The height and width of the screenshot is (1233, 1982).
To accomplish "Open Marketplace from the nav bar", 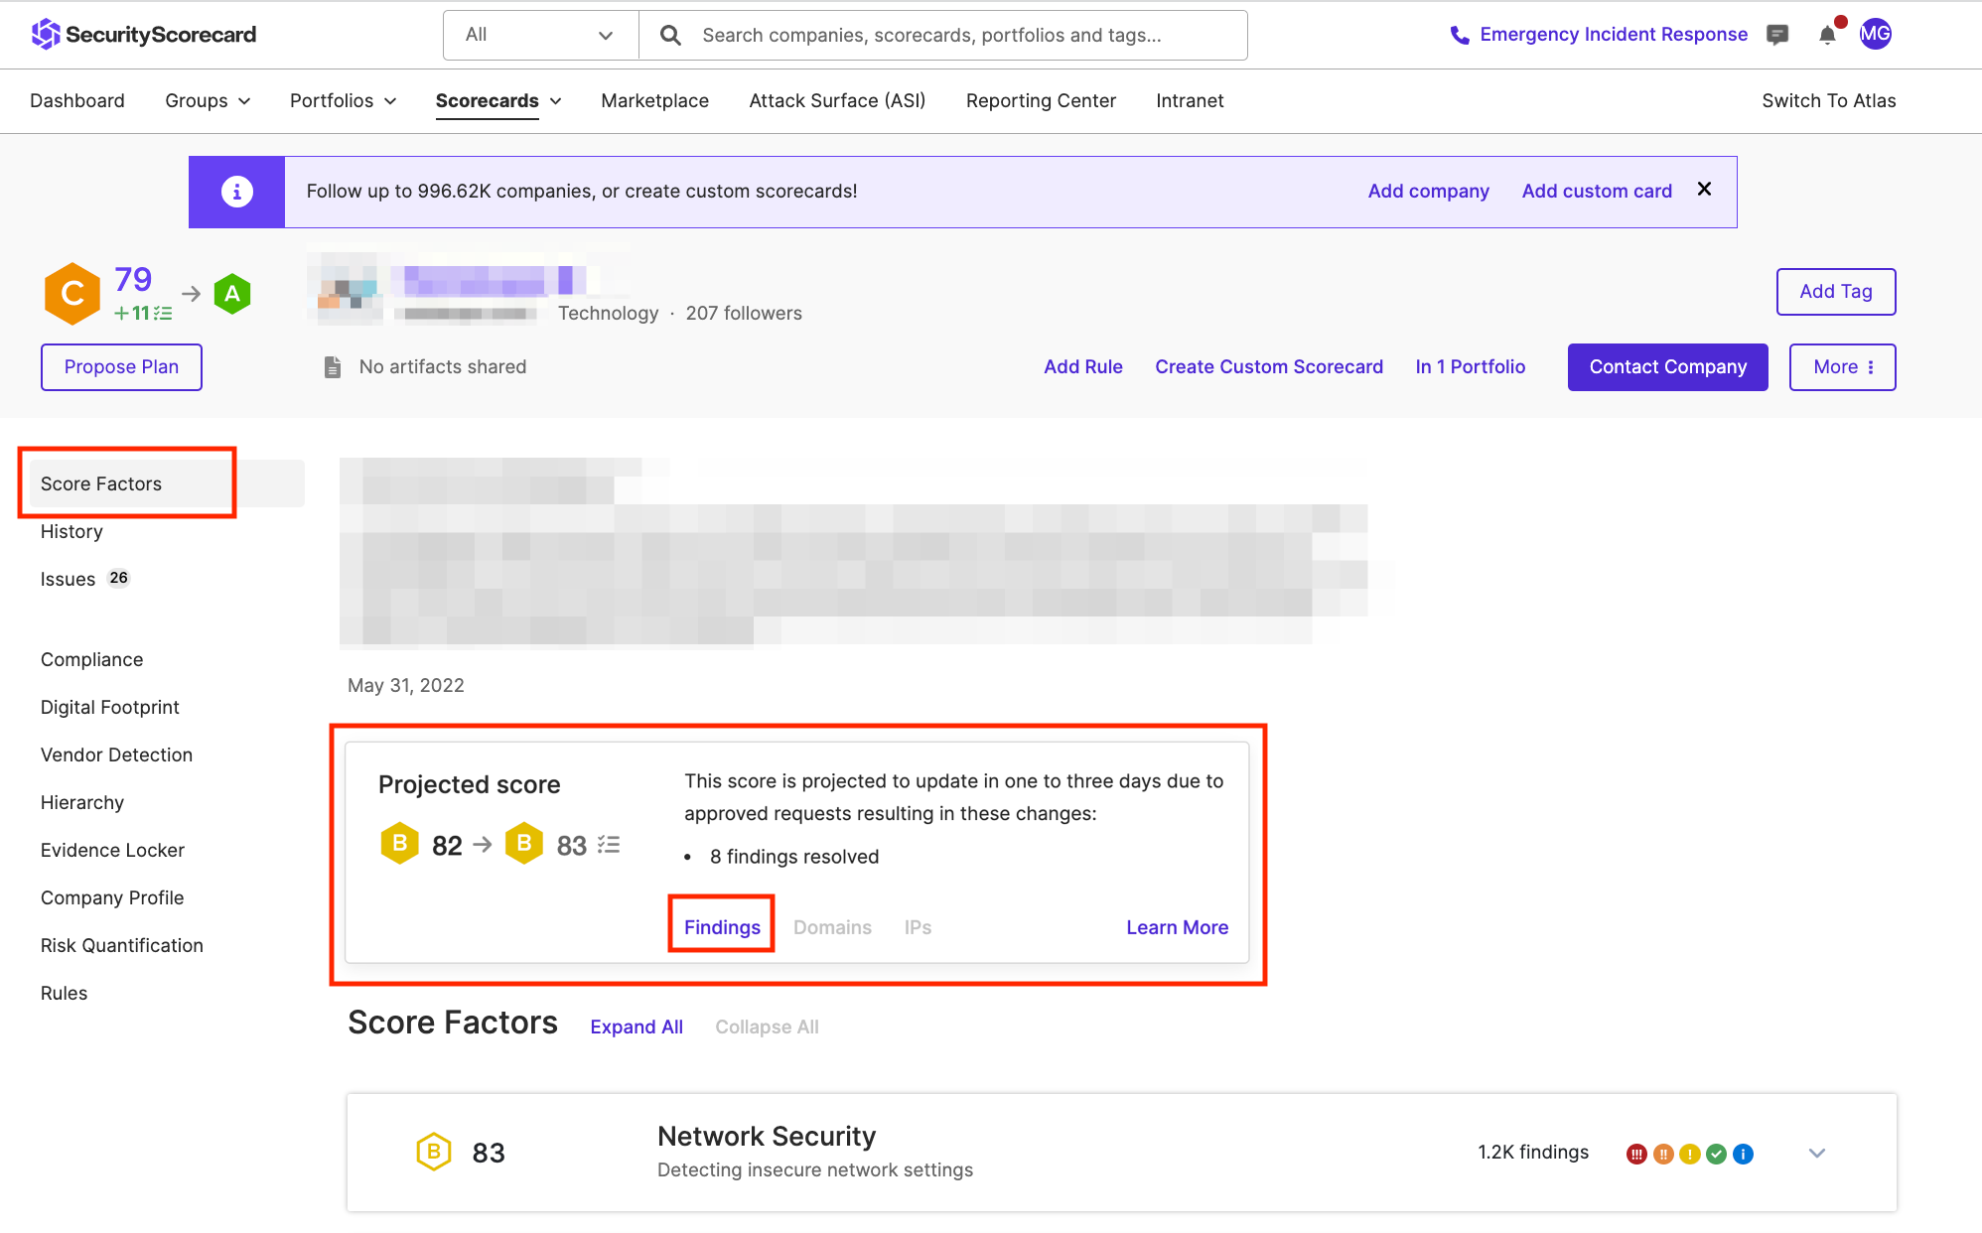I will click(x=655, y=101).
